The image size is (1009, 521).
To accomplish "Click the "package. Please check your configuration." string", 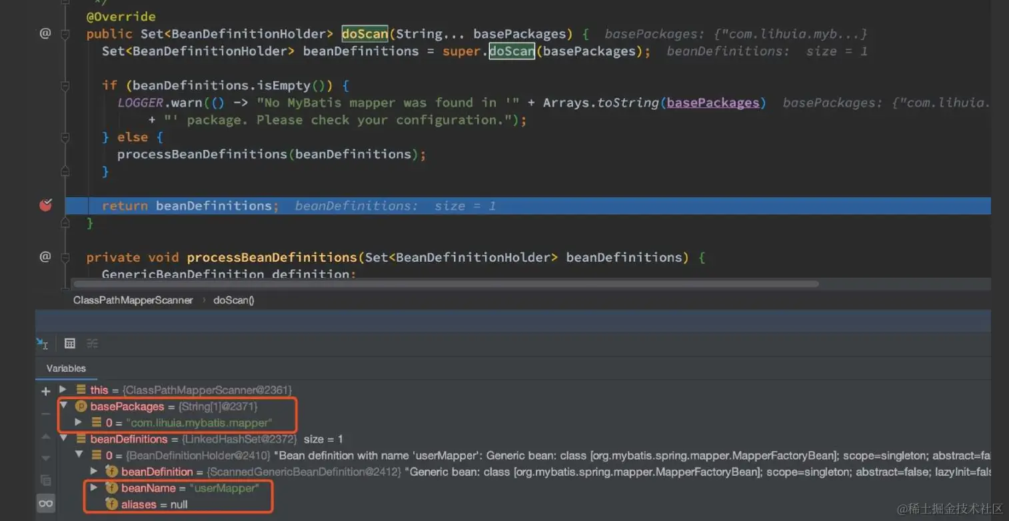I will click(339, 120).
